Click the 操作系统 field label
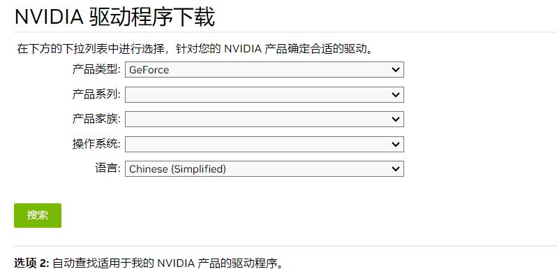The height and width of the screenshot is (276, 557). (x=96, y=144)
